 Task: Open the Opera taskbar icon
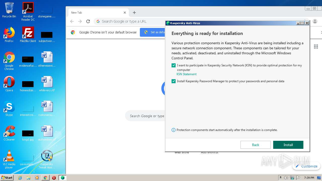54,178
